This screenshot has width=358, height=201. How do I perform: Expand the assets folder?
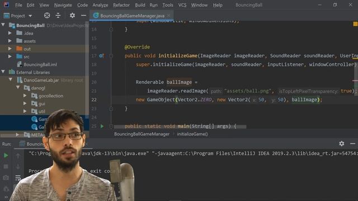pos(10,41)
